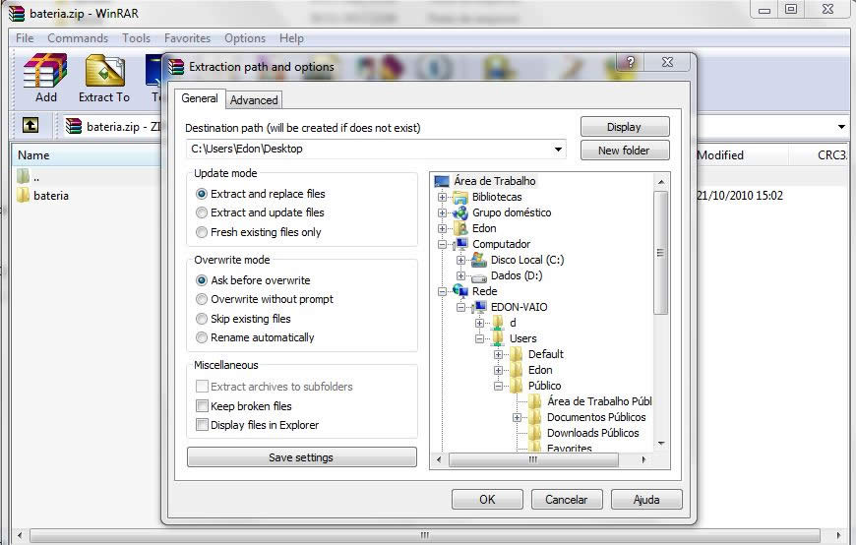Screen dimensions: 856x545
Task: Switch to the General tab
Action: coord(200,98)
